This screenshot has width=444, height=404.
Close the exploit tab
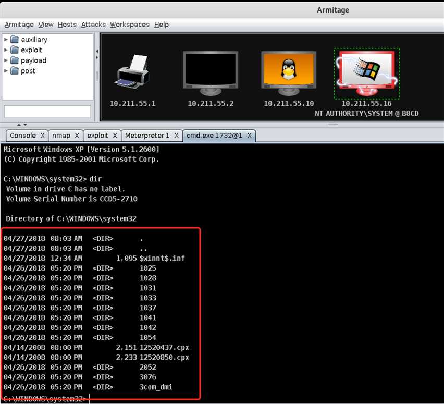tap(115, 136)
